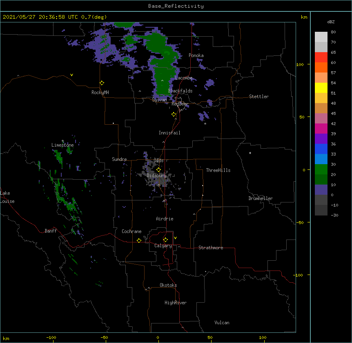Click the RockyMH label

click(x=100, y=92)
